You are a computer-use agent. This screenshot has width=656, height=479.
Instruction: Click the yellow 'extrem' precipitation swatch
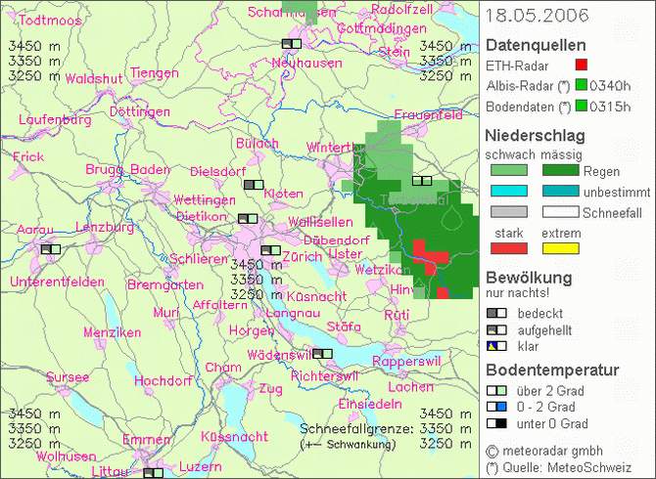coord(561,248)
